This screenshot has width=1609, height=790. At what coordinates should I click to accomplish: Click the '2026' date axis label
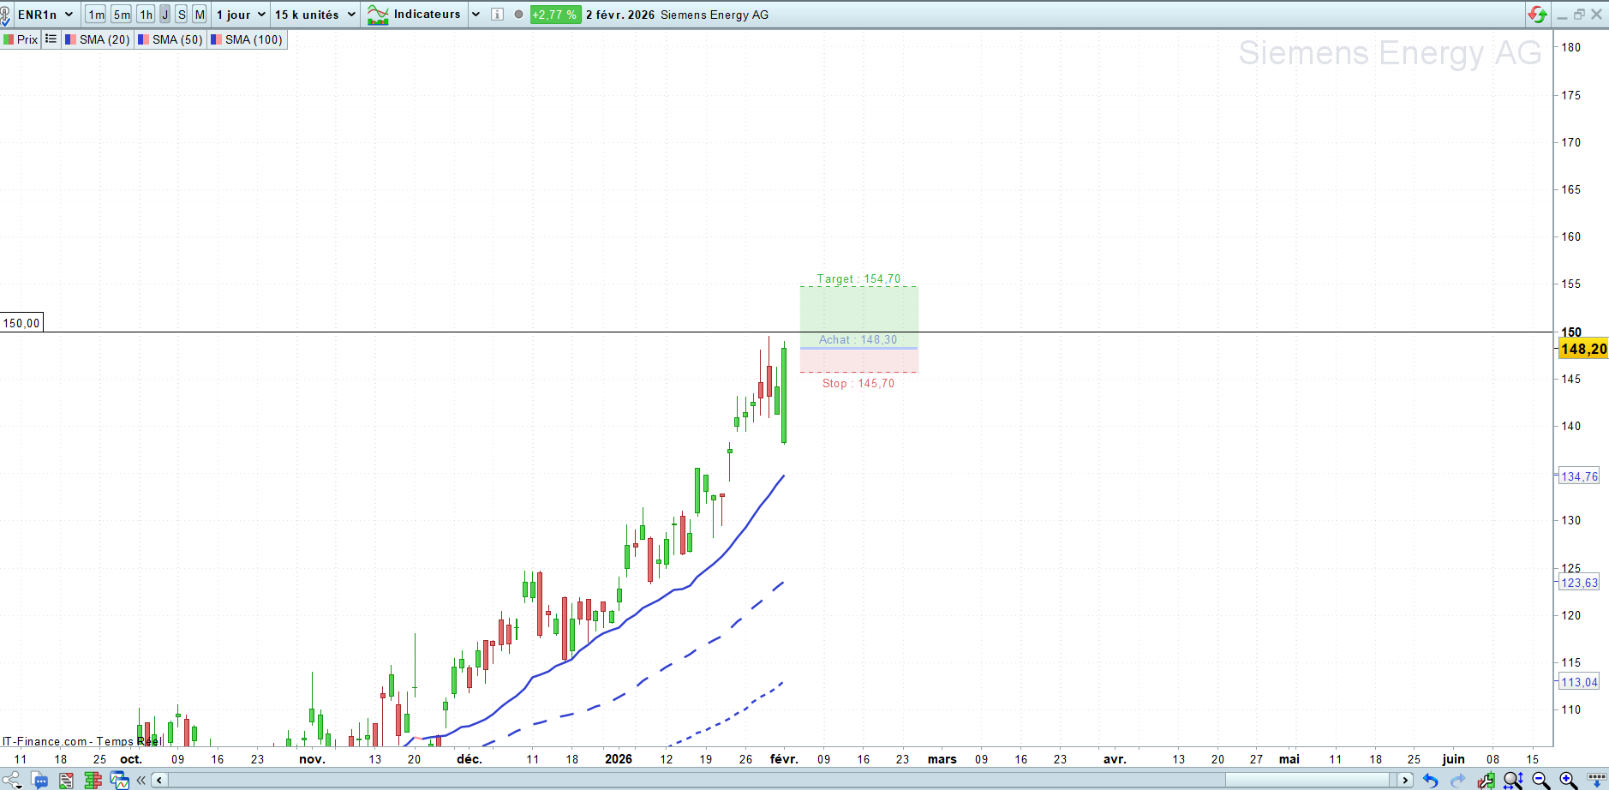(x=619, y=759)
